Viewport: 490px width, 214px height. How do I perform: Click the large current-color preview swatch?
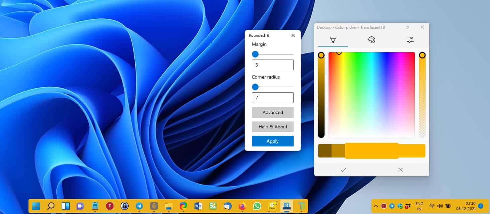(372, 151)
